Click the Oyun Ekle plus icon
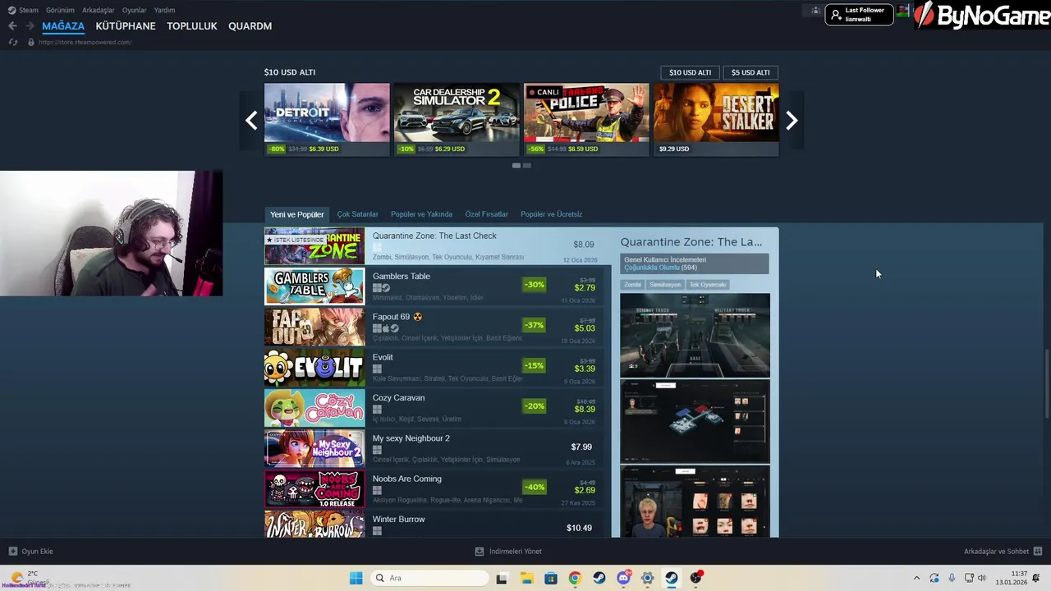The height and width of the screenshot is (591, 1051). [x=12, y=552]
